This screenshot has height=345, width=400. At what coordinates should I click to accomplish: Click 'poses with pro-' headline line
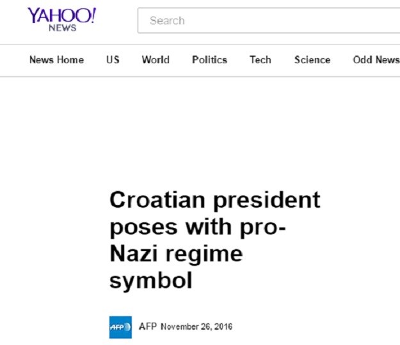click(198, 227)
